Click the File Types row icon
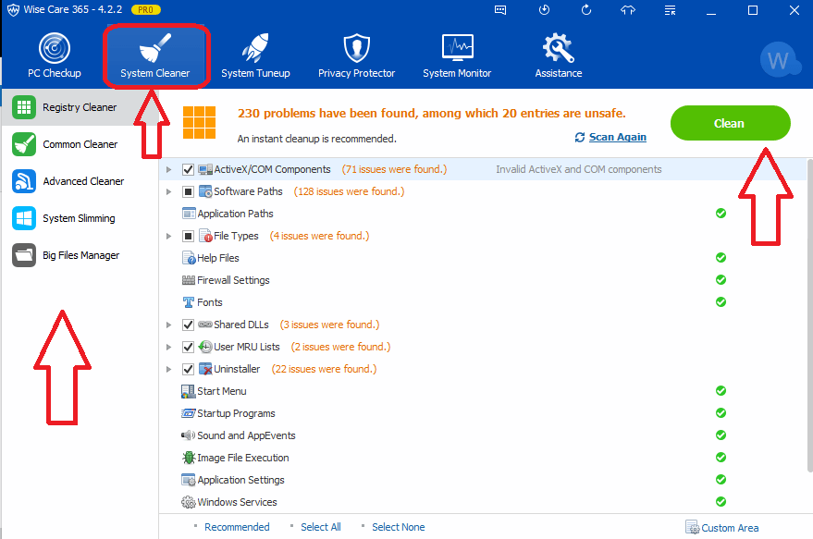Screen dimensions: 813x539 click(205, 236)
